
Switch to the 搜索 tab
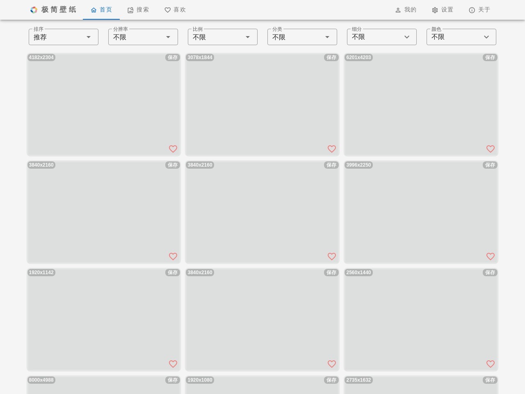pyautogui.click(x=138, y=10)
